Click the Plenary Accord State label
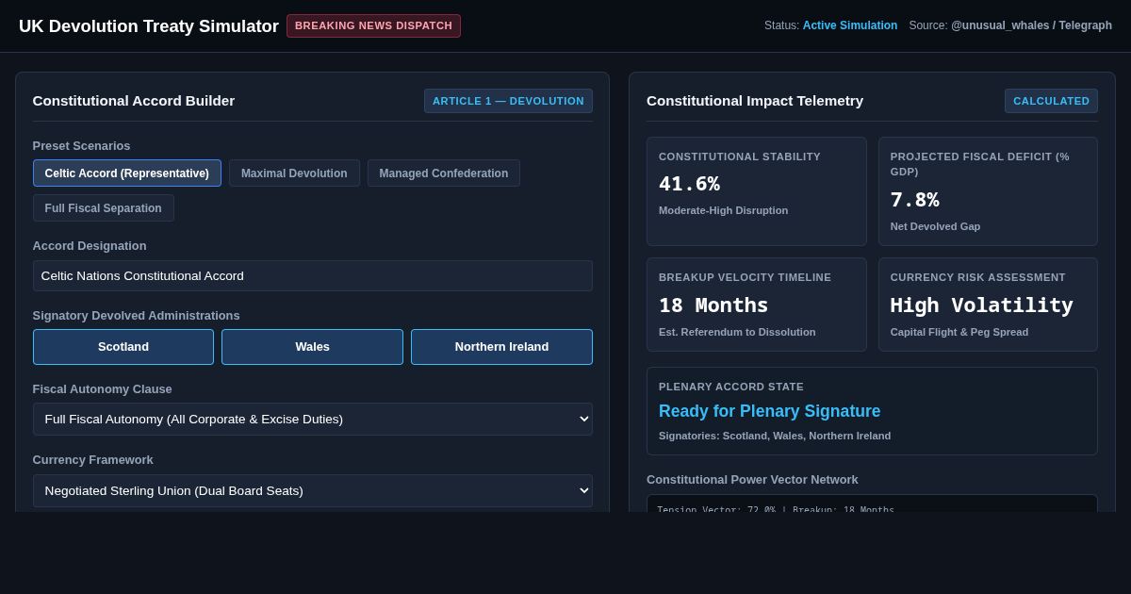Image resolution: width=1131 pixels, height=594 pixels. pos(731,387)
